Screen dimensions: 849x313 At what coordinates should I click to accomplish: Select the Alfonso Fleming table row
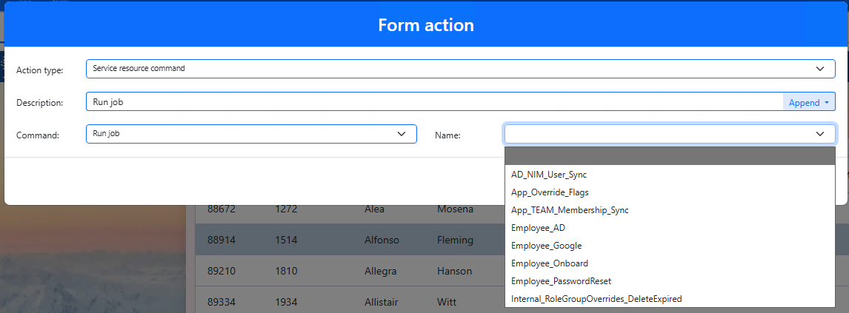pyautogui.click(x=350, y=240)
